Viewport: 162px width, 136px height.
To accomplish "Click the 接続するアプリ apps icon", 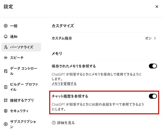I will tap(6, 100).
